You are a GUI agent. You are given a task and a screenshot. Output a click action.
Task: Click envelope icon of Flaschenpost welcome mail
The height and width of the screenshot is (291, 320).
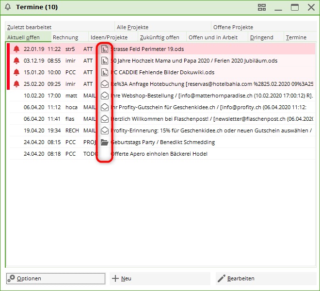coord(104,119)
